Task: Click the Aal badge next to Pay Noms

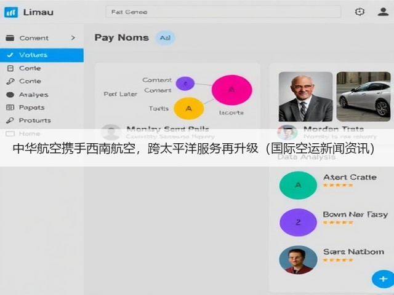Action: coord(166,38)
